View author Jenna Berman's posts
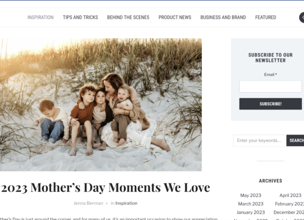This screenshot has width=304, height=220. click(88, 203)
